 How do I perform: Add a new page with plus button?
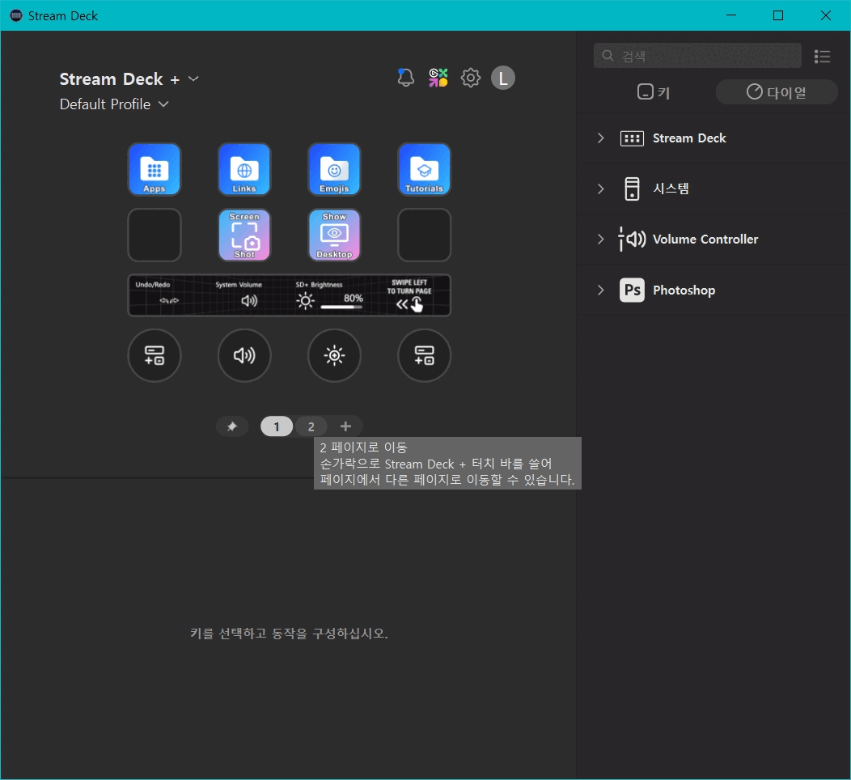(345, 426)
